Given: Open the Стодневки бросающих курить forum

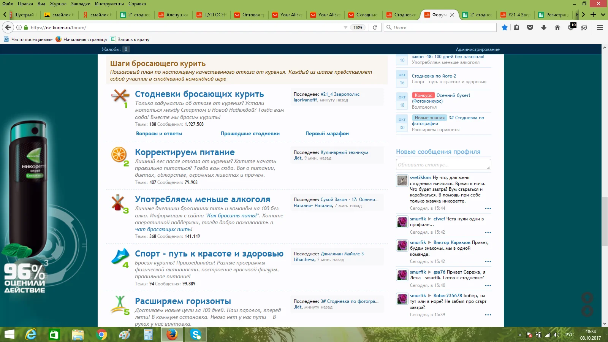Looking at the screenshot, I should point(199,94).
